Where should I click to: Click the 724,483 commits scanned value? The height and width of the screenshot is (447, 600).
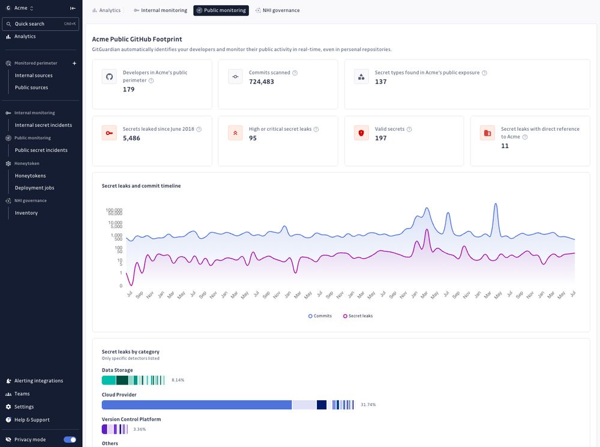coord(262,82)
